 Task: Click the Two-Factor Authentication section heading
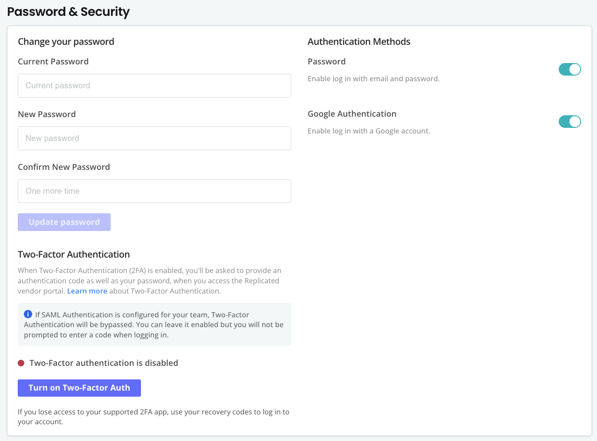tap(74, 254)
